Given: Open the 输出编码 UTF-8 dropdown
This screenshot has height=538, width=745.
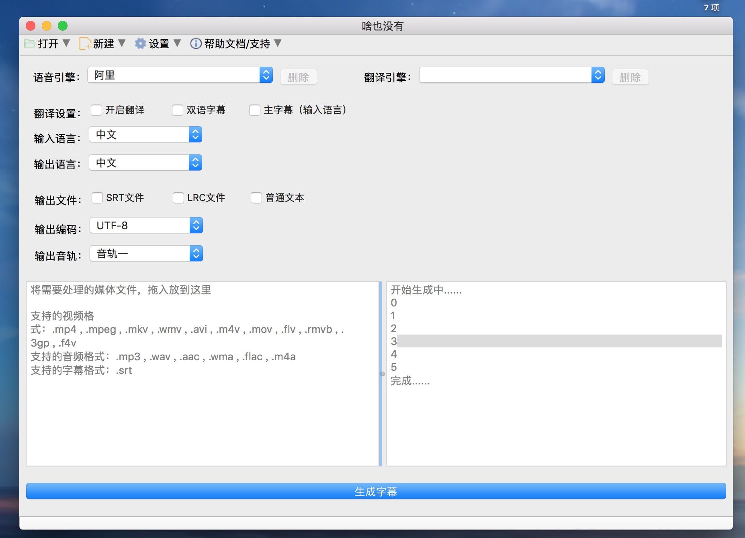Looking at the screenshot, I should coord(146,226).
